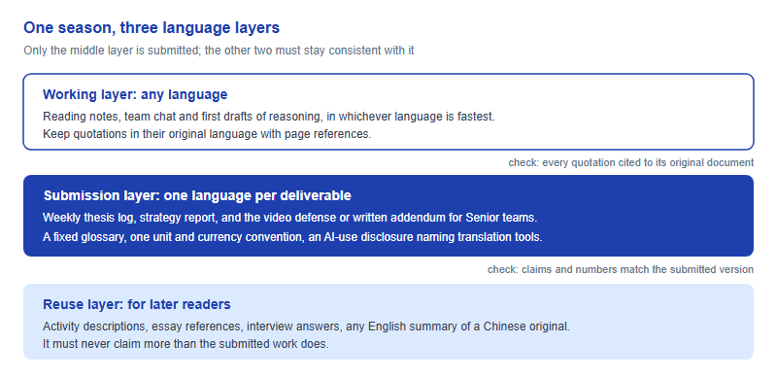Click the 'Working layer: any language' title
Viewport: 777px width, 379px height.
tap(135, 94)
